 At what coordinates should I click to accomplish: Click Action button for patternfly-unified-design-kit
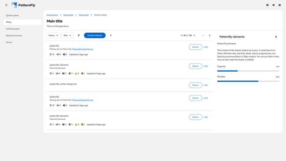coord(195,85)
